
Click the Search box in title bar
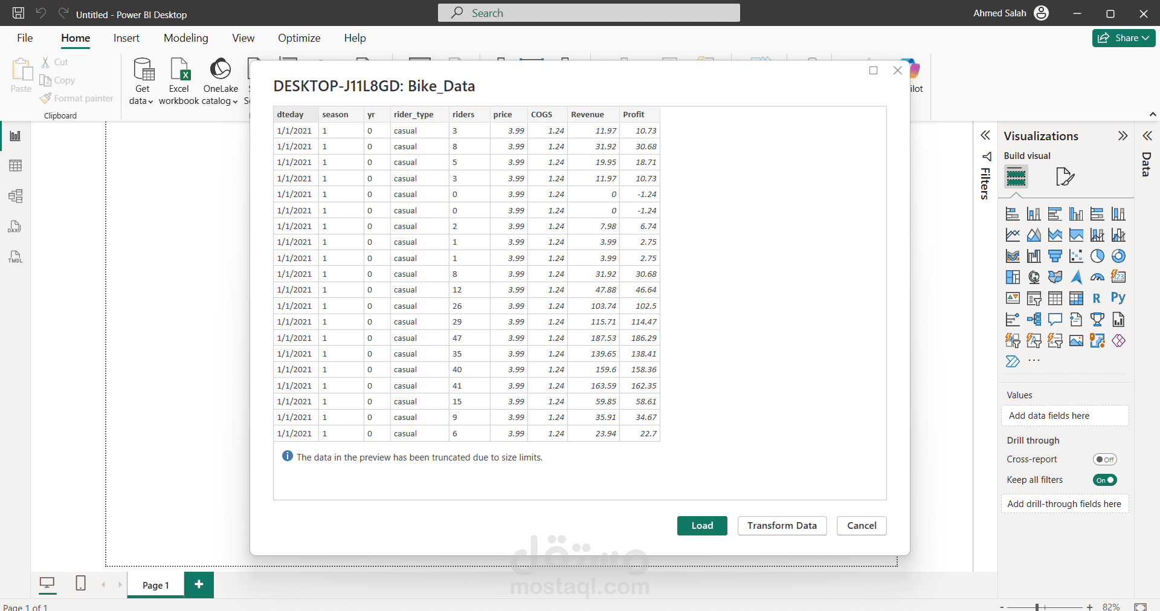(589, 13)
